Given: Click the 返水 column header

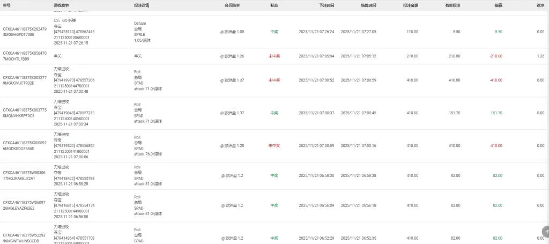Looking at the screenshot, I should pos(540,5).
